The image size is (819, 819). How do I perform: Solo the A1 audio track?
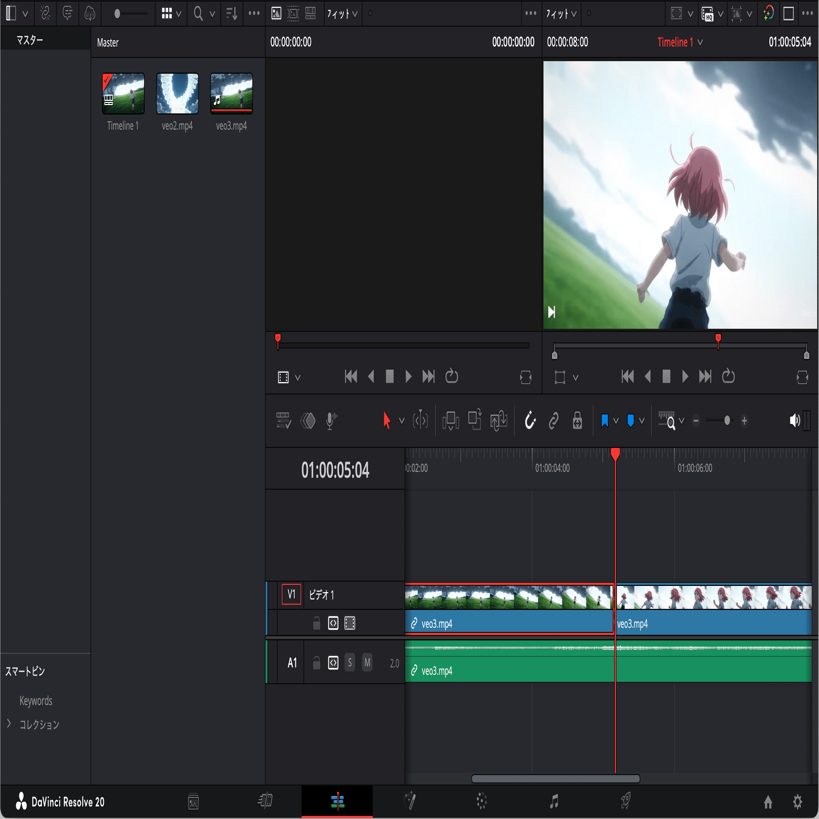click(x=350, y=662)
